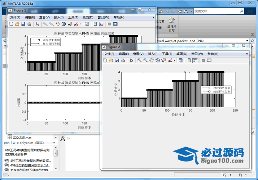
Task: Click Link Plot icon in Figure 2 toolbar
Action: point(181,60)
